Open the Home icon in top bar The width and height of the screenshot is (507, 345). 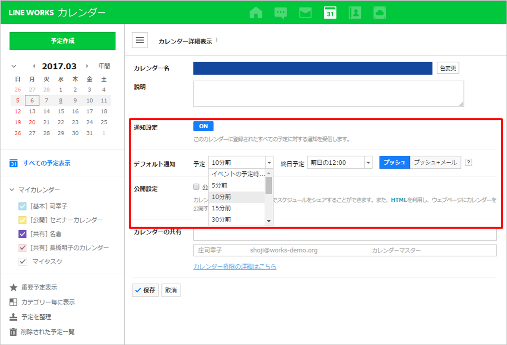255,12
